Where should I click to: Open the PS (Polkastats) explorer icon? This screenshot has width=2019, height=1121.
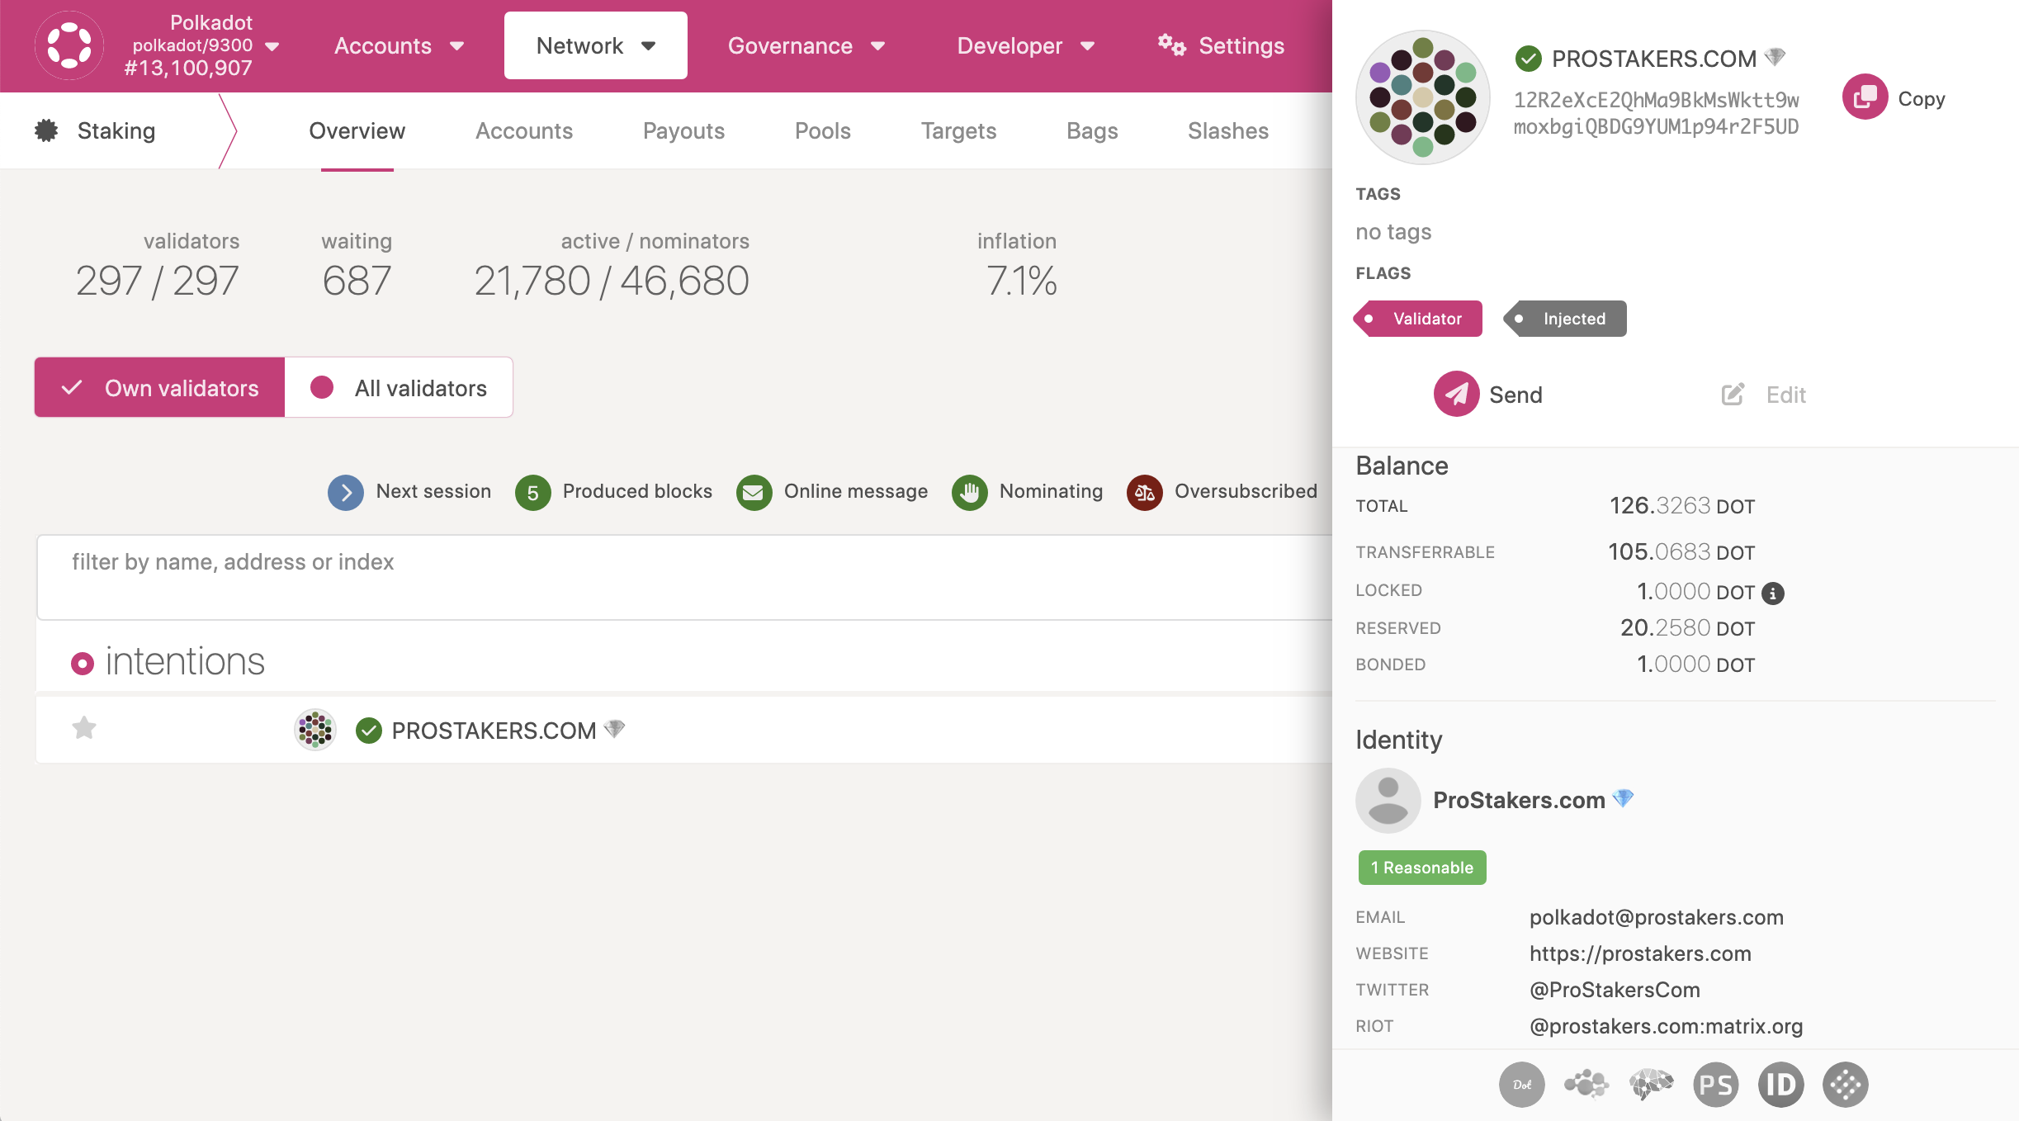(x=1716, y=1085)
